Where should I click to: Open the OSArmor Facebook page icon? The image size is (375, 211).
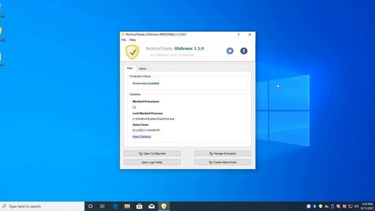(x=244, y=51)
